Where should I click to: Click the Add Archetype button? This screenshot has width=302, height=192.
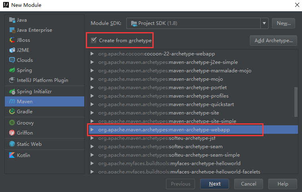(x=273, y=40)
